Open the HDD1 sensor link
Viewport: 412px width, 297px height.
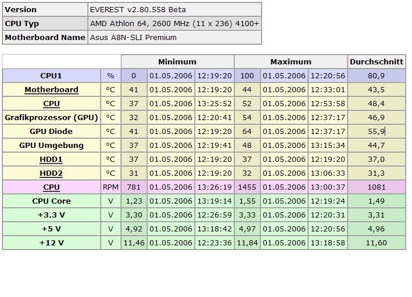pos(51,160)
